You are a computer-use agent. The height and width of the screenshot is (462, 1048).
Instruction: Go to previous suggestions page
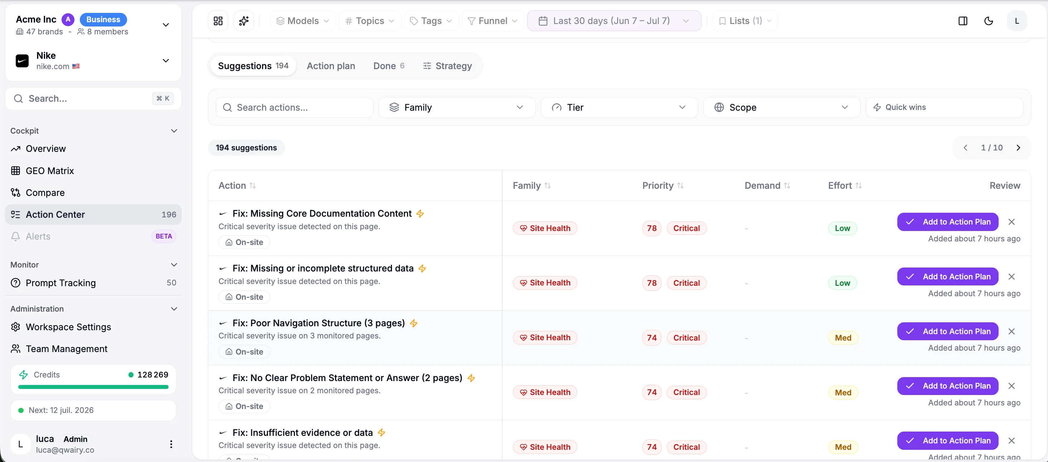[965, 148]
